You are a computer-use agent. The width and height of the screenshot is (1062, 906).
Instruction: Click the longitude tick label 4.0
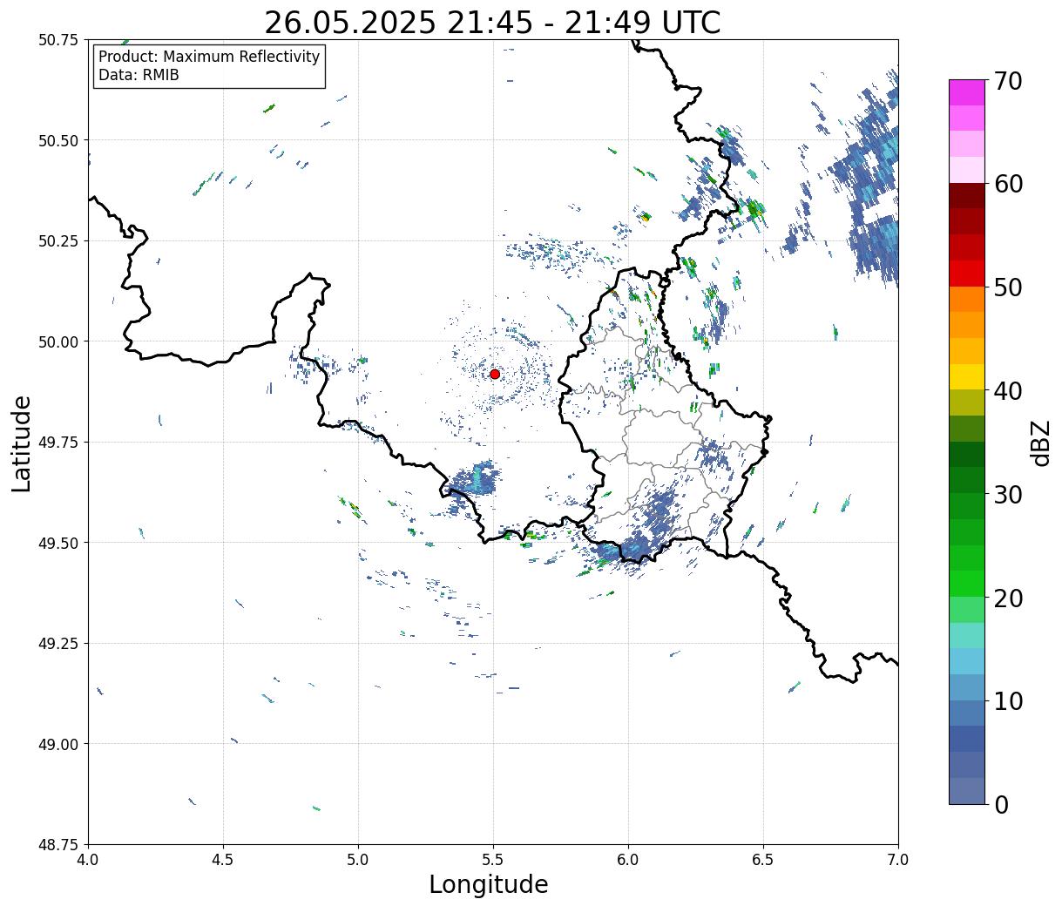pyautogui.click(x=88, y=860)
